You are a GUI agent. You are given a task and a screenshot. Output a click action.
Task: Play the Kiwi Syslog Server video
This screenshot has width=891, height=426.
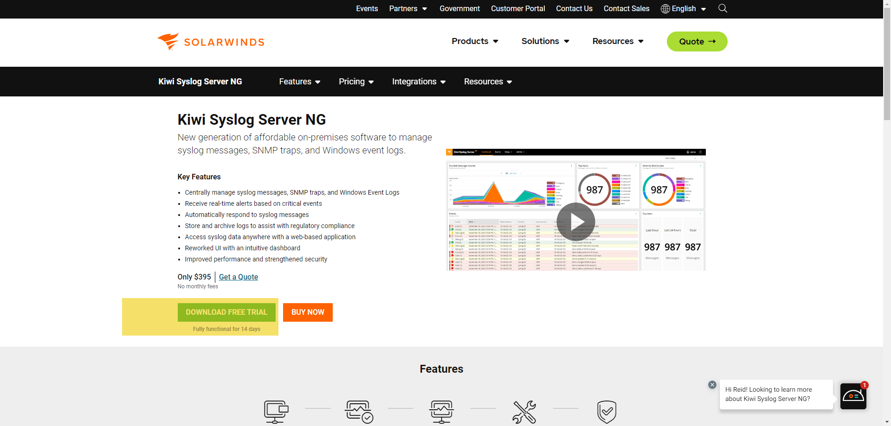(576, 222)
